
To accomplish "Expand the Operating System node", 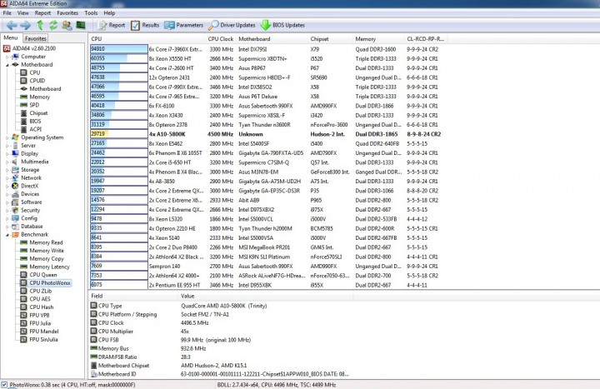I will pyautogui.click(x=7, y=137).
